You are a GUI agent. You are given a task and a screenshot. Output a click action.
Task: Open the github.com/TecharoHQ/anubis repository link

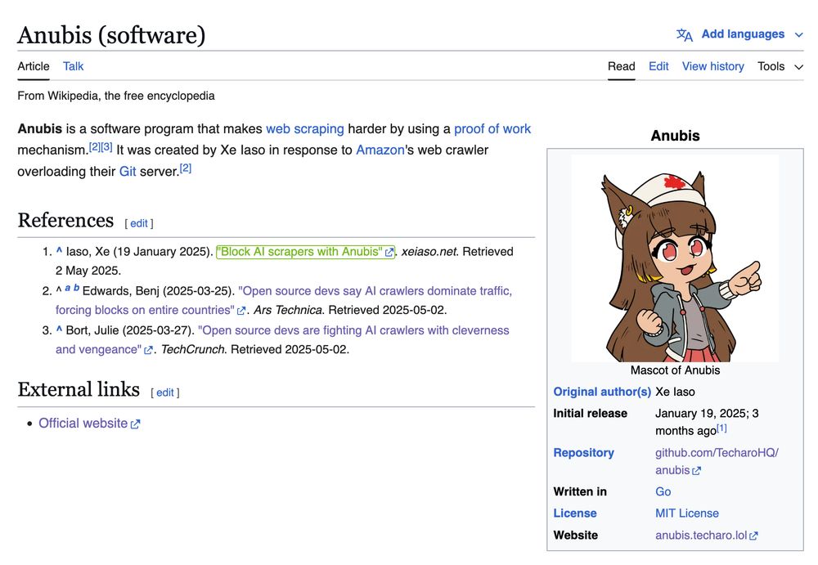717,461
